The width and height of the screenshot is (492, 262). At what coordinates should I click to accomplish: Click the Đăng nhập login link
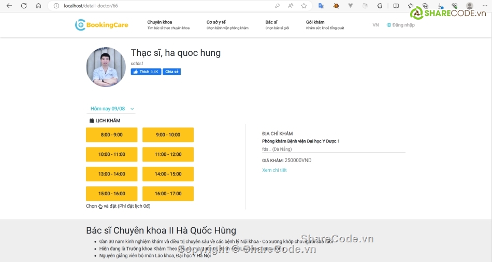click(x=403, y=25)
